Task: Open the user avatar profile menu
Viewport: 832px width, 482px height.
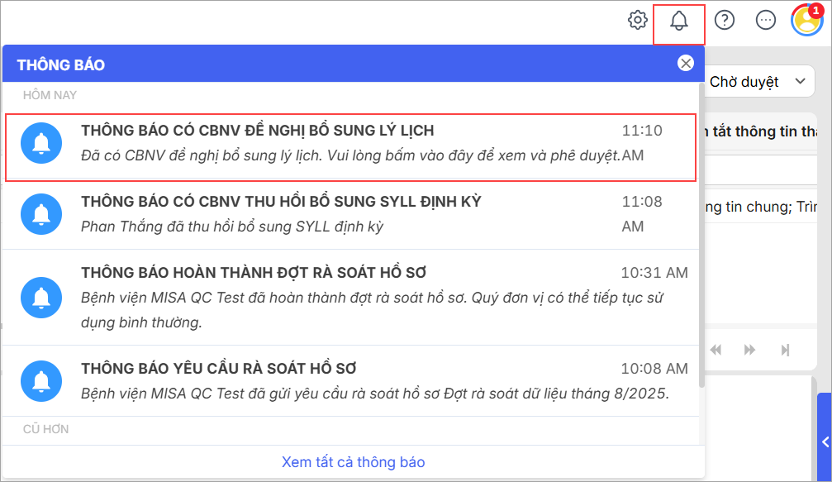Action: [x=806, y=21]
